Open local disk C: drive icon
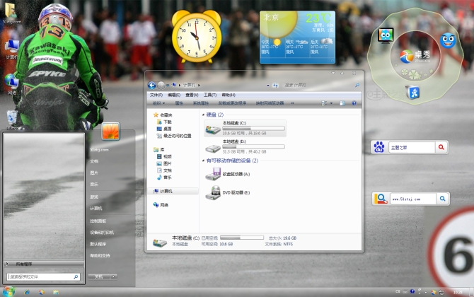Image resolution: width=474 pixels, height=297 pixels. (x=213, y=129)
